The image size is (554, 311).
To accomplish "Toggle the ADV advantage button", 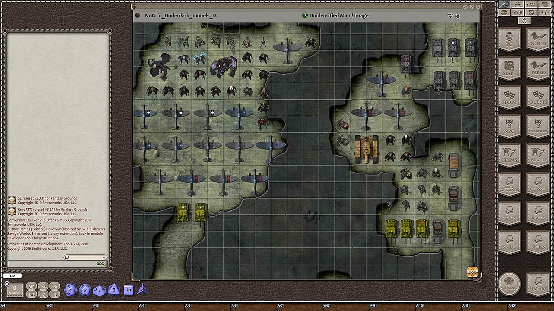I will (x=32, y=286).
